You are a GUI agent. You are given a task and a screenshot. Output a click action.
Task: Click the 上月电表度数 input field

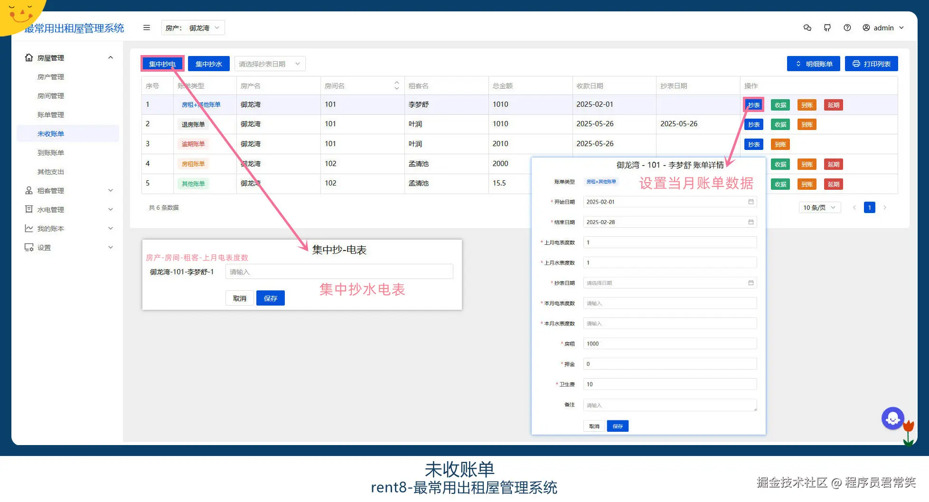point(670,242)
